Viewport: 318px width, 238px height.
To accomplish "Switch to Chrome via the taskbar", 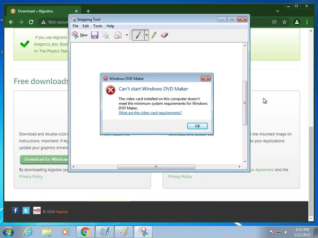I will [x=85, y=232].
